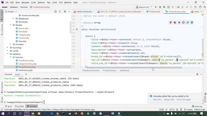207x116 pixels.
Task: Open the TODO tool window tab
Action: 19,106
